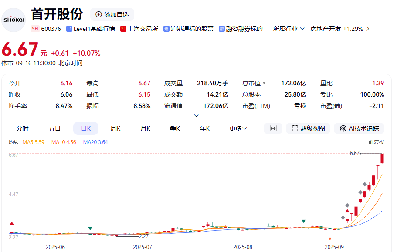Click the 融资融券标的 badge icon
Viewport: 397px width, 252px height.
coord(222,29)
